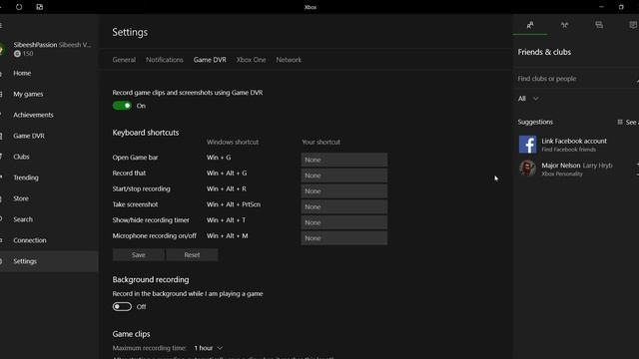The height and width of the screenshot is (359, 639).
Task: Open My games in sidebar
Action: coord(49,94)
